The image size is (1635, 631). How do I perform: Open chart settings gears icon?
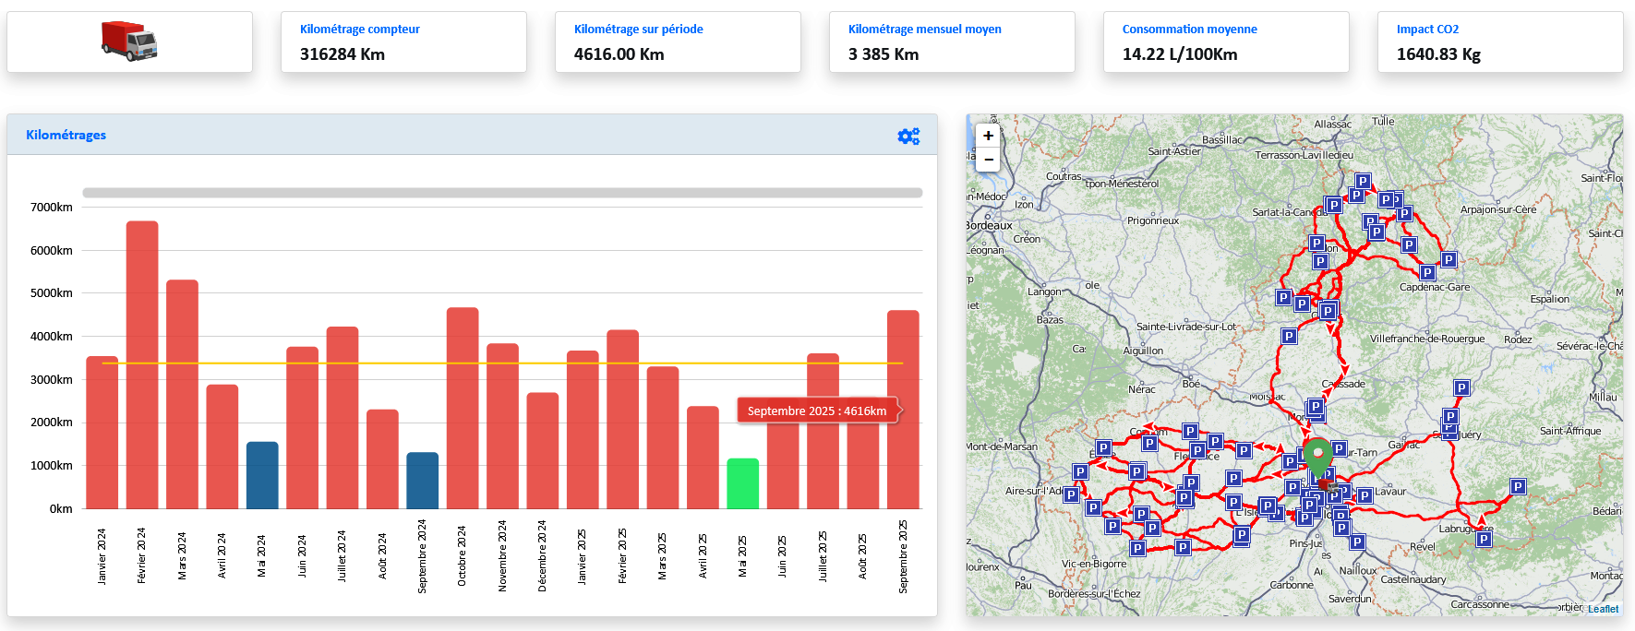[x=908, y=137]
